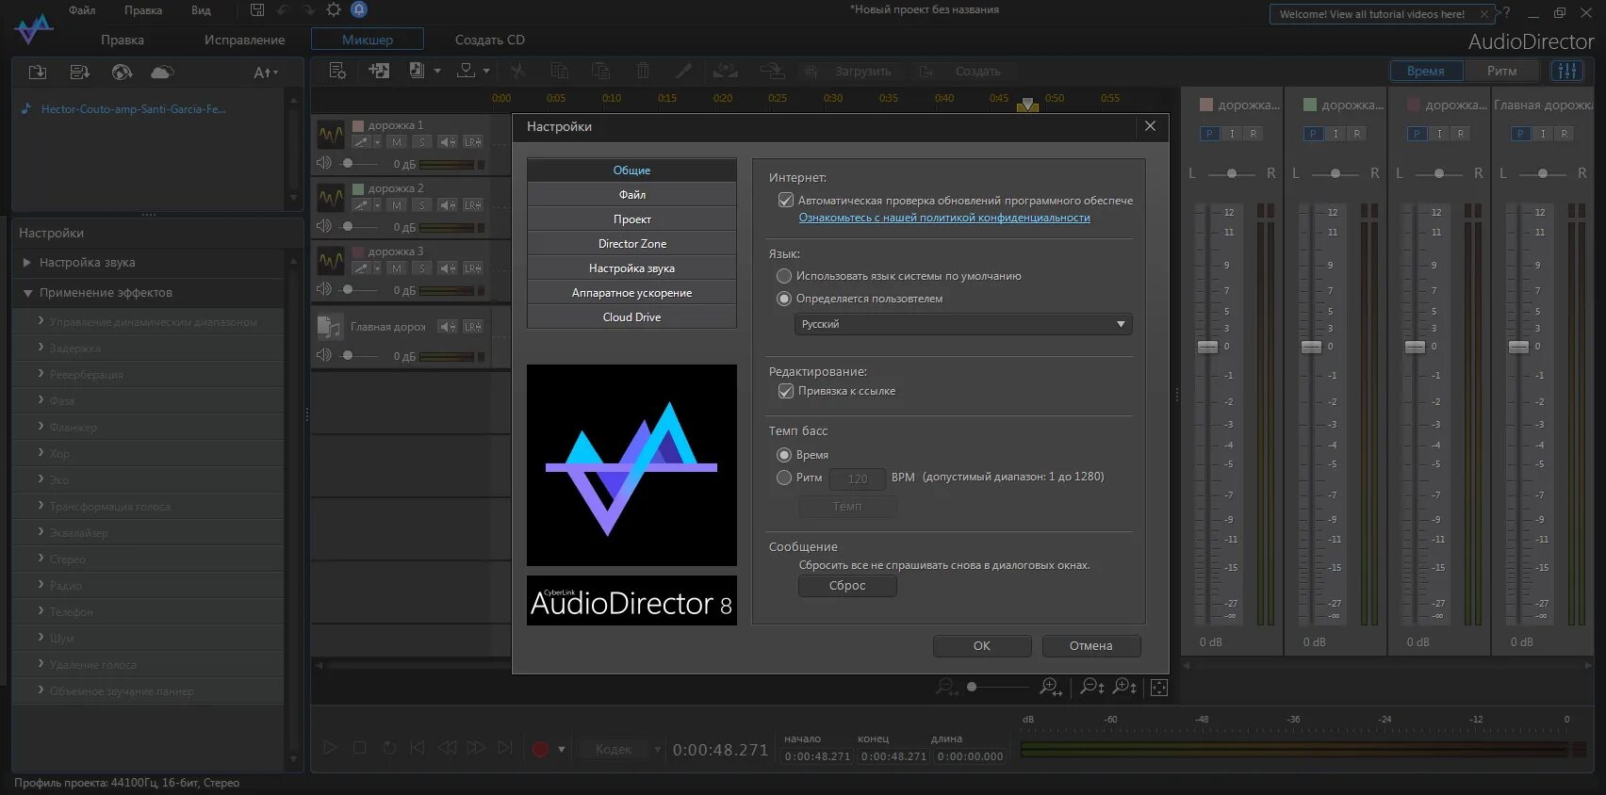Image resolution: width=1606 pixels, height=795 pixels.
Task: Open the dropdown arrow beside export/stamp icon
Action: [486, 71]
